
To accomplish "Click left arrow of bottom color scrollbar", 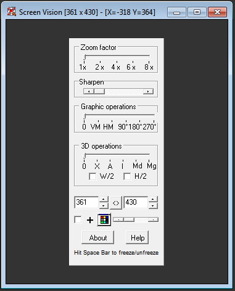I will click(x=118, y=219).
